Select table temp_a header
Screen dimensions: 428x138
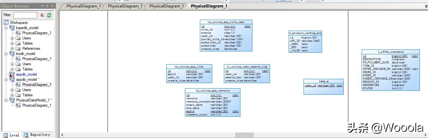[323, 81]
